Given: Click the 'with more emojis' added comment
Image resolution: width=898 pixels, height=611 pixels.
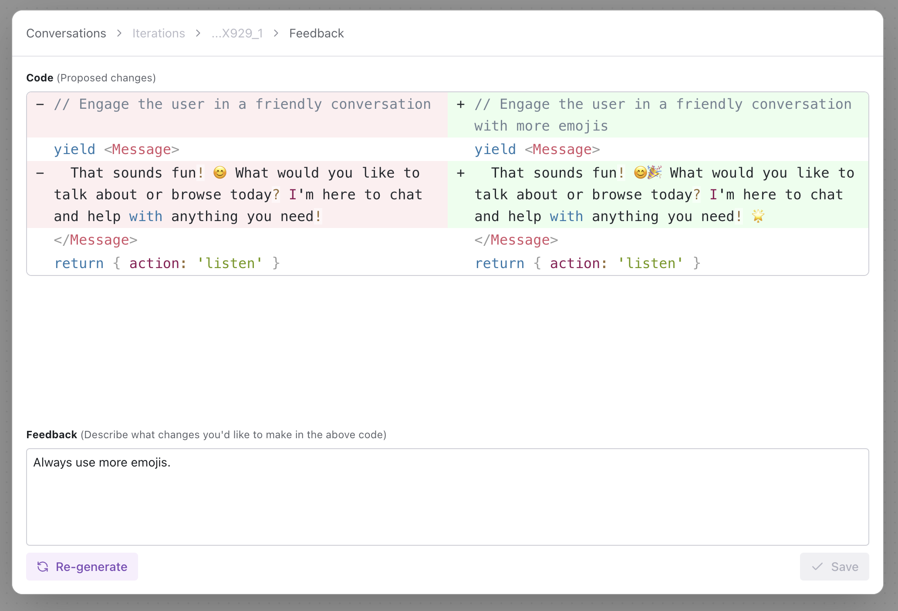Looking at the screenshot, I should [x=541, y=126].
